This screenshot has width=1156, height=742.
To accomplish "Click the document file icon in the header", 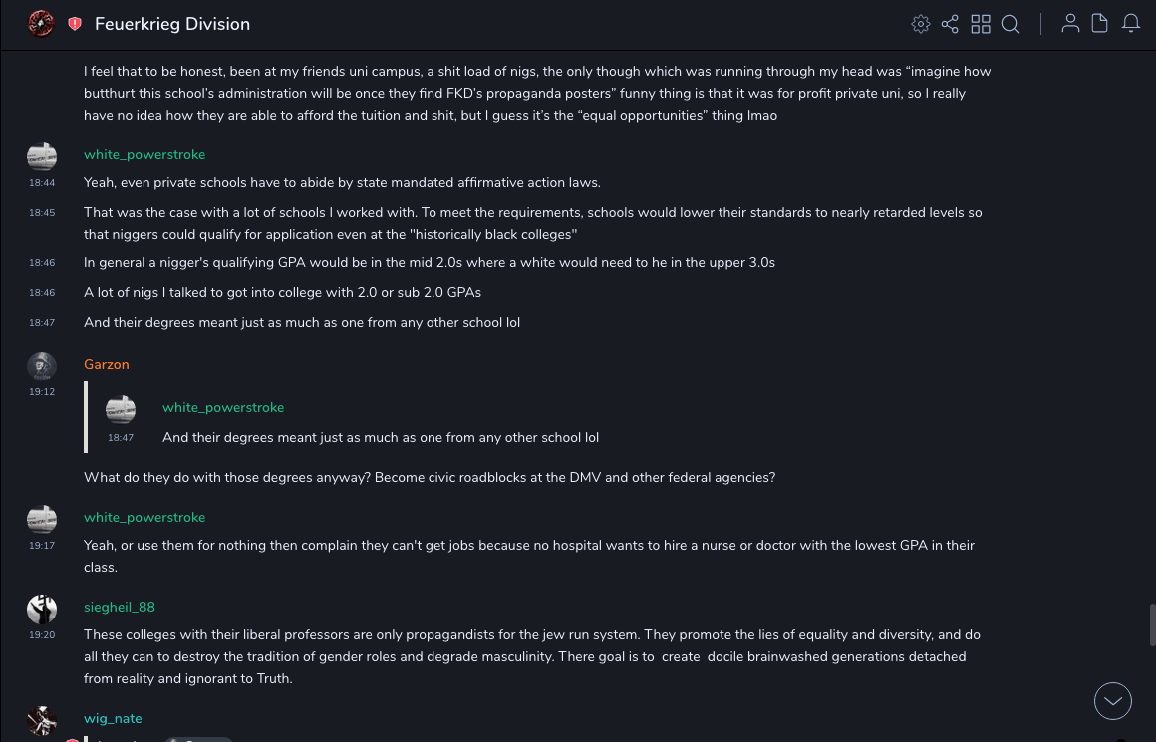I will click(1100, 24).
